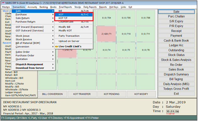198x121 pixels.
Task: Select occupied table tile 2|420|T1
Action: point(107,34)
